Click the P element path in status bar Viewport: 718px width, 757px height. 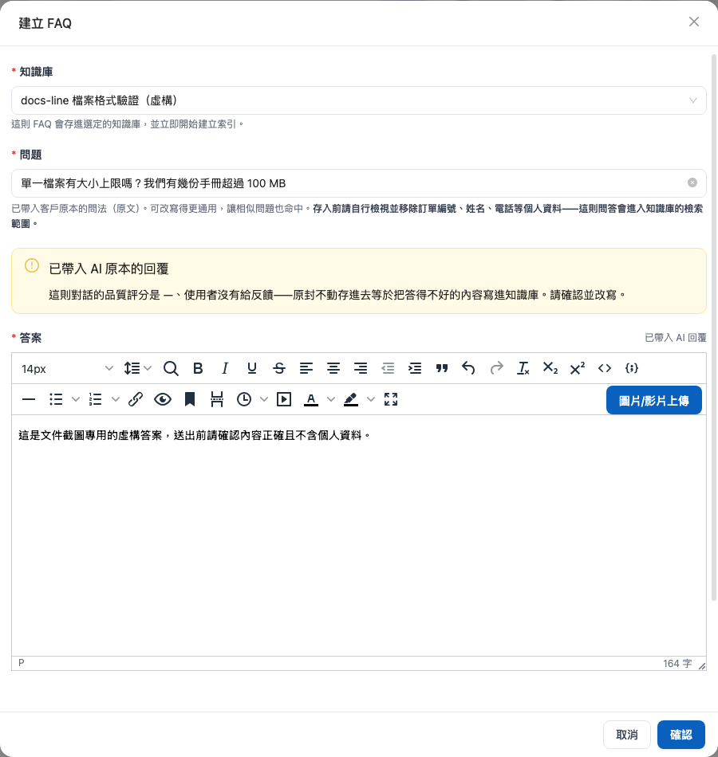[x=22, y=663]
